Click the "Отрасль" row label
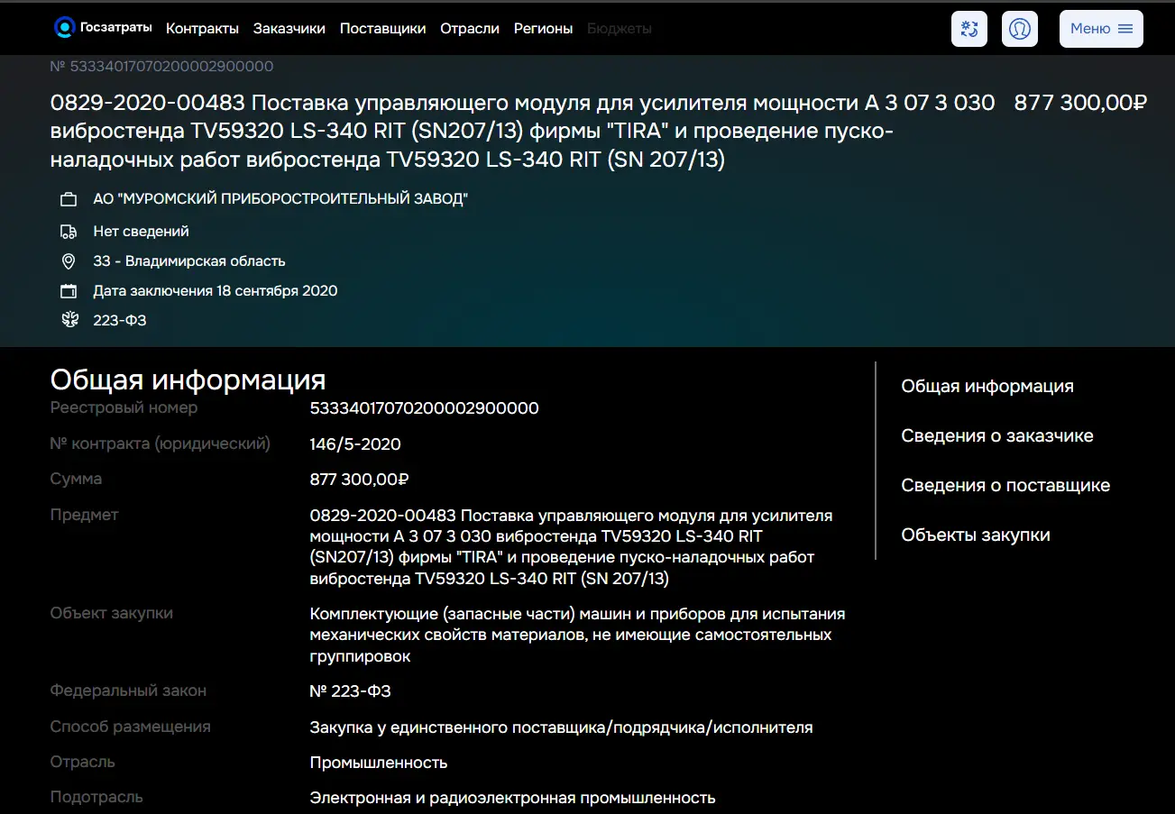 [x=83, y=763]
